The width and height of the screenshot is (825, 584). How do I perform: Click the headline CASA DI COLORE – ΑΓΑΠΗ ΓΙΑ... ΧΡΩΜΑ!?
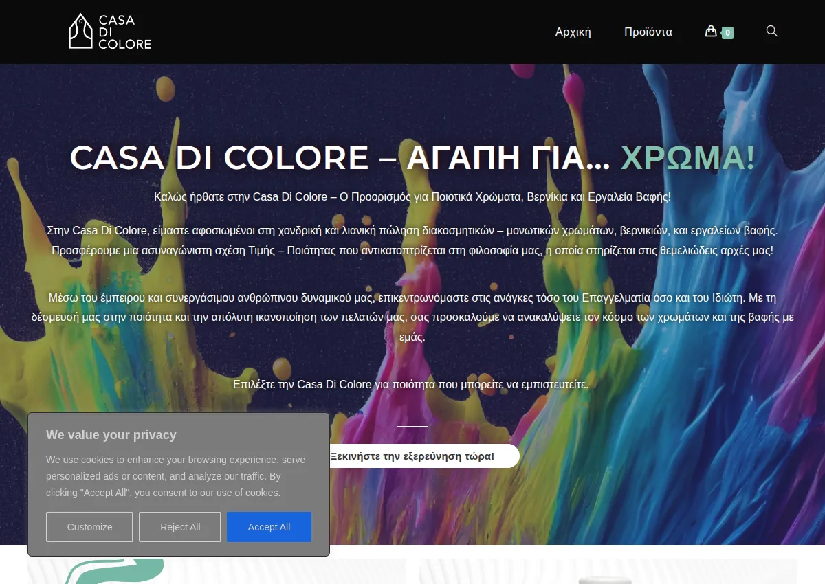412,157
